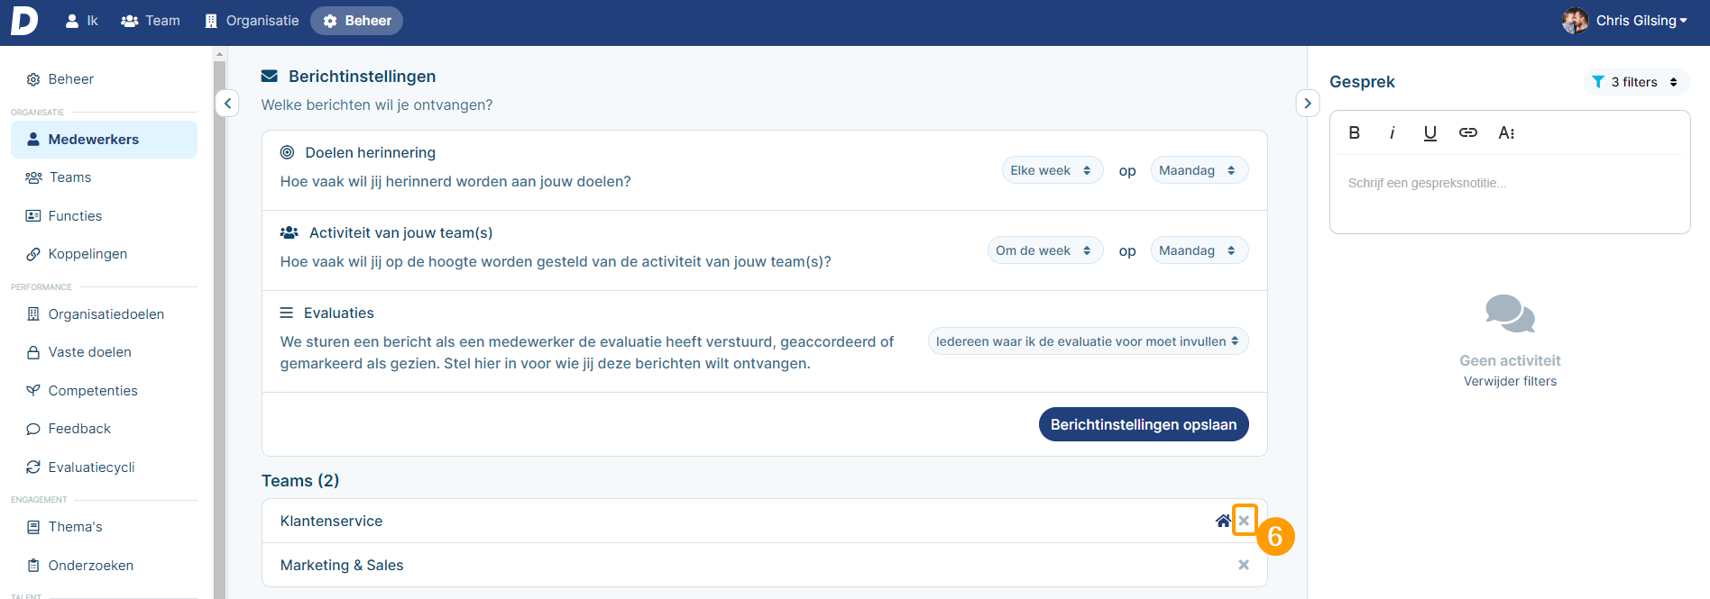Viewport: 1710px width, 599px height.
Task: Open the Ik tab in the top navigation
Action: [x=81, y=21]
